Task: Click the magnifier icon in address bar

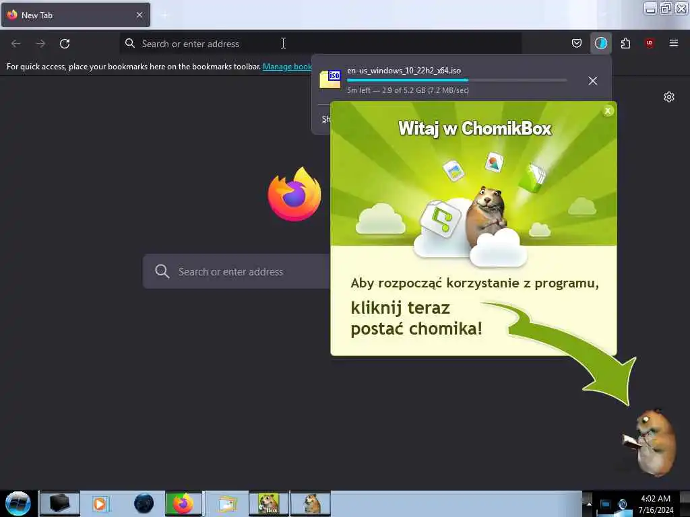Action: click(x=130, y=43)
